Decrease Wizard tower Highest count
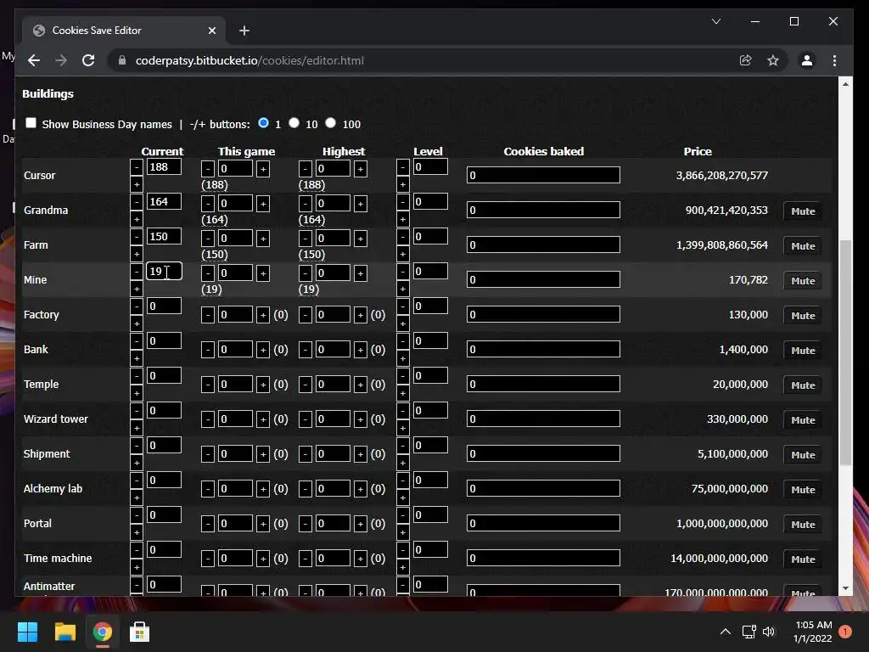This screenshot has height=652, width=869. [x=306, y=419]
